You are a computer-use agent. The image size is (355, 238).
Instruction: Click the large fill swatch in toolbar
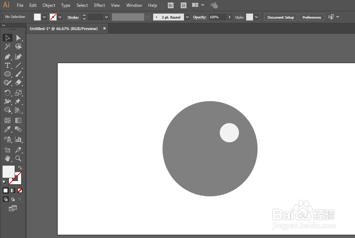coord(9,172)
